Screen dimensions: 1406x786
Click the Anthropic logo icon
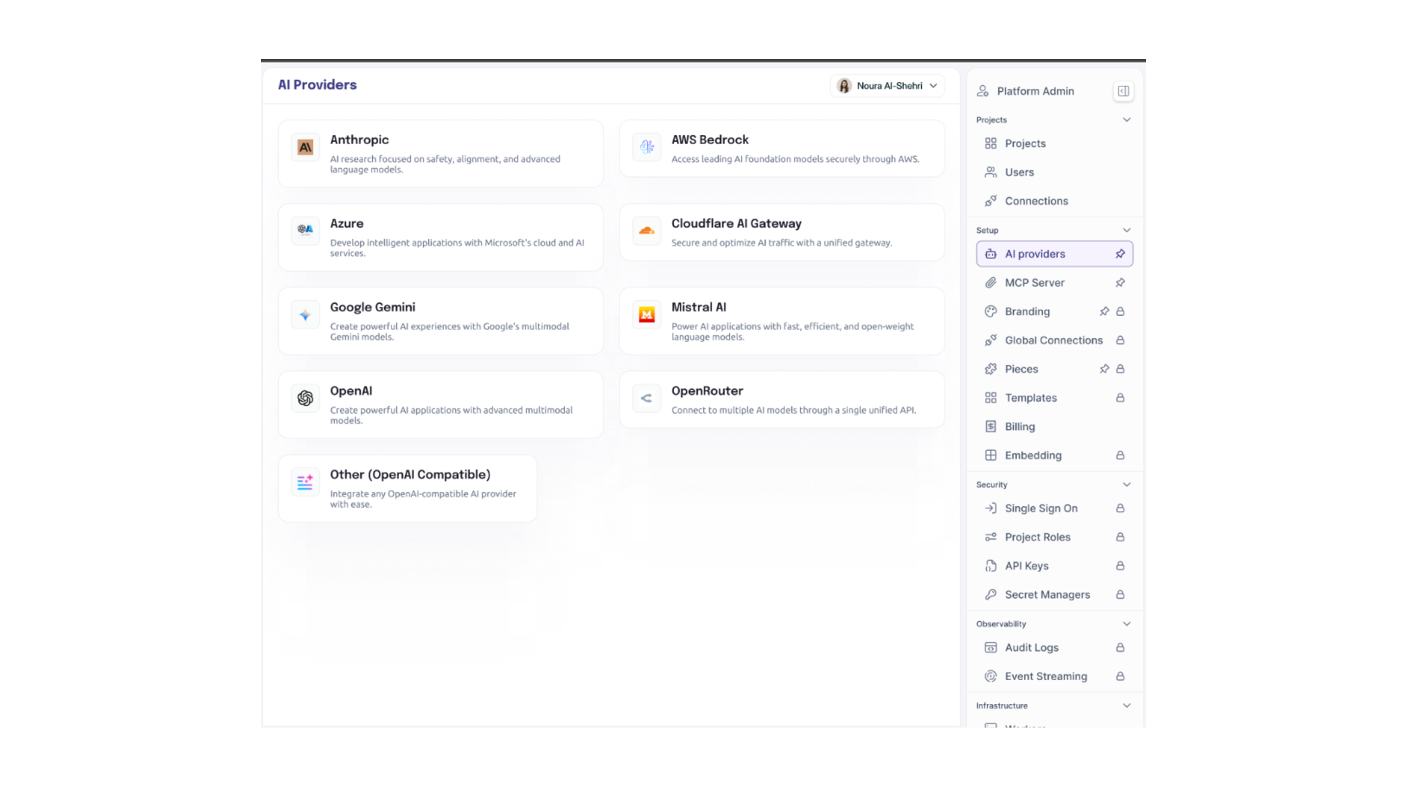pos(305,147)
